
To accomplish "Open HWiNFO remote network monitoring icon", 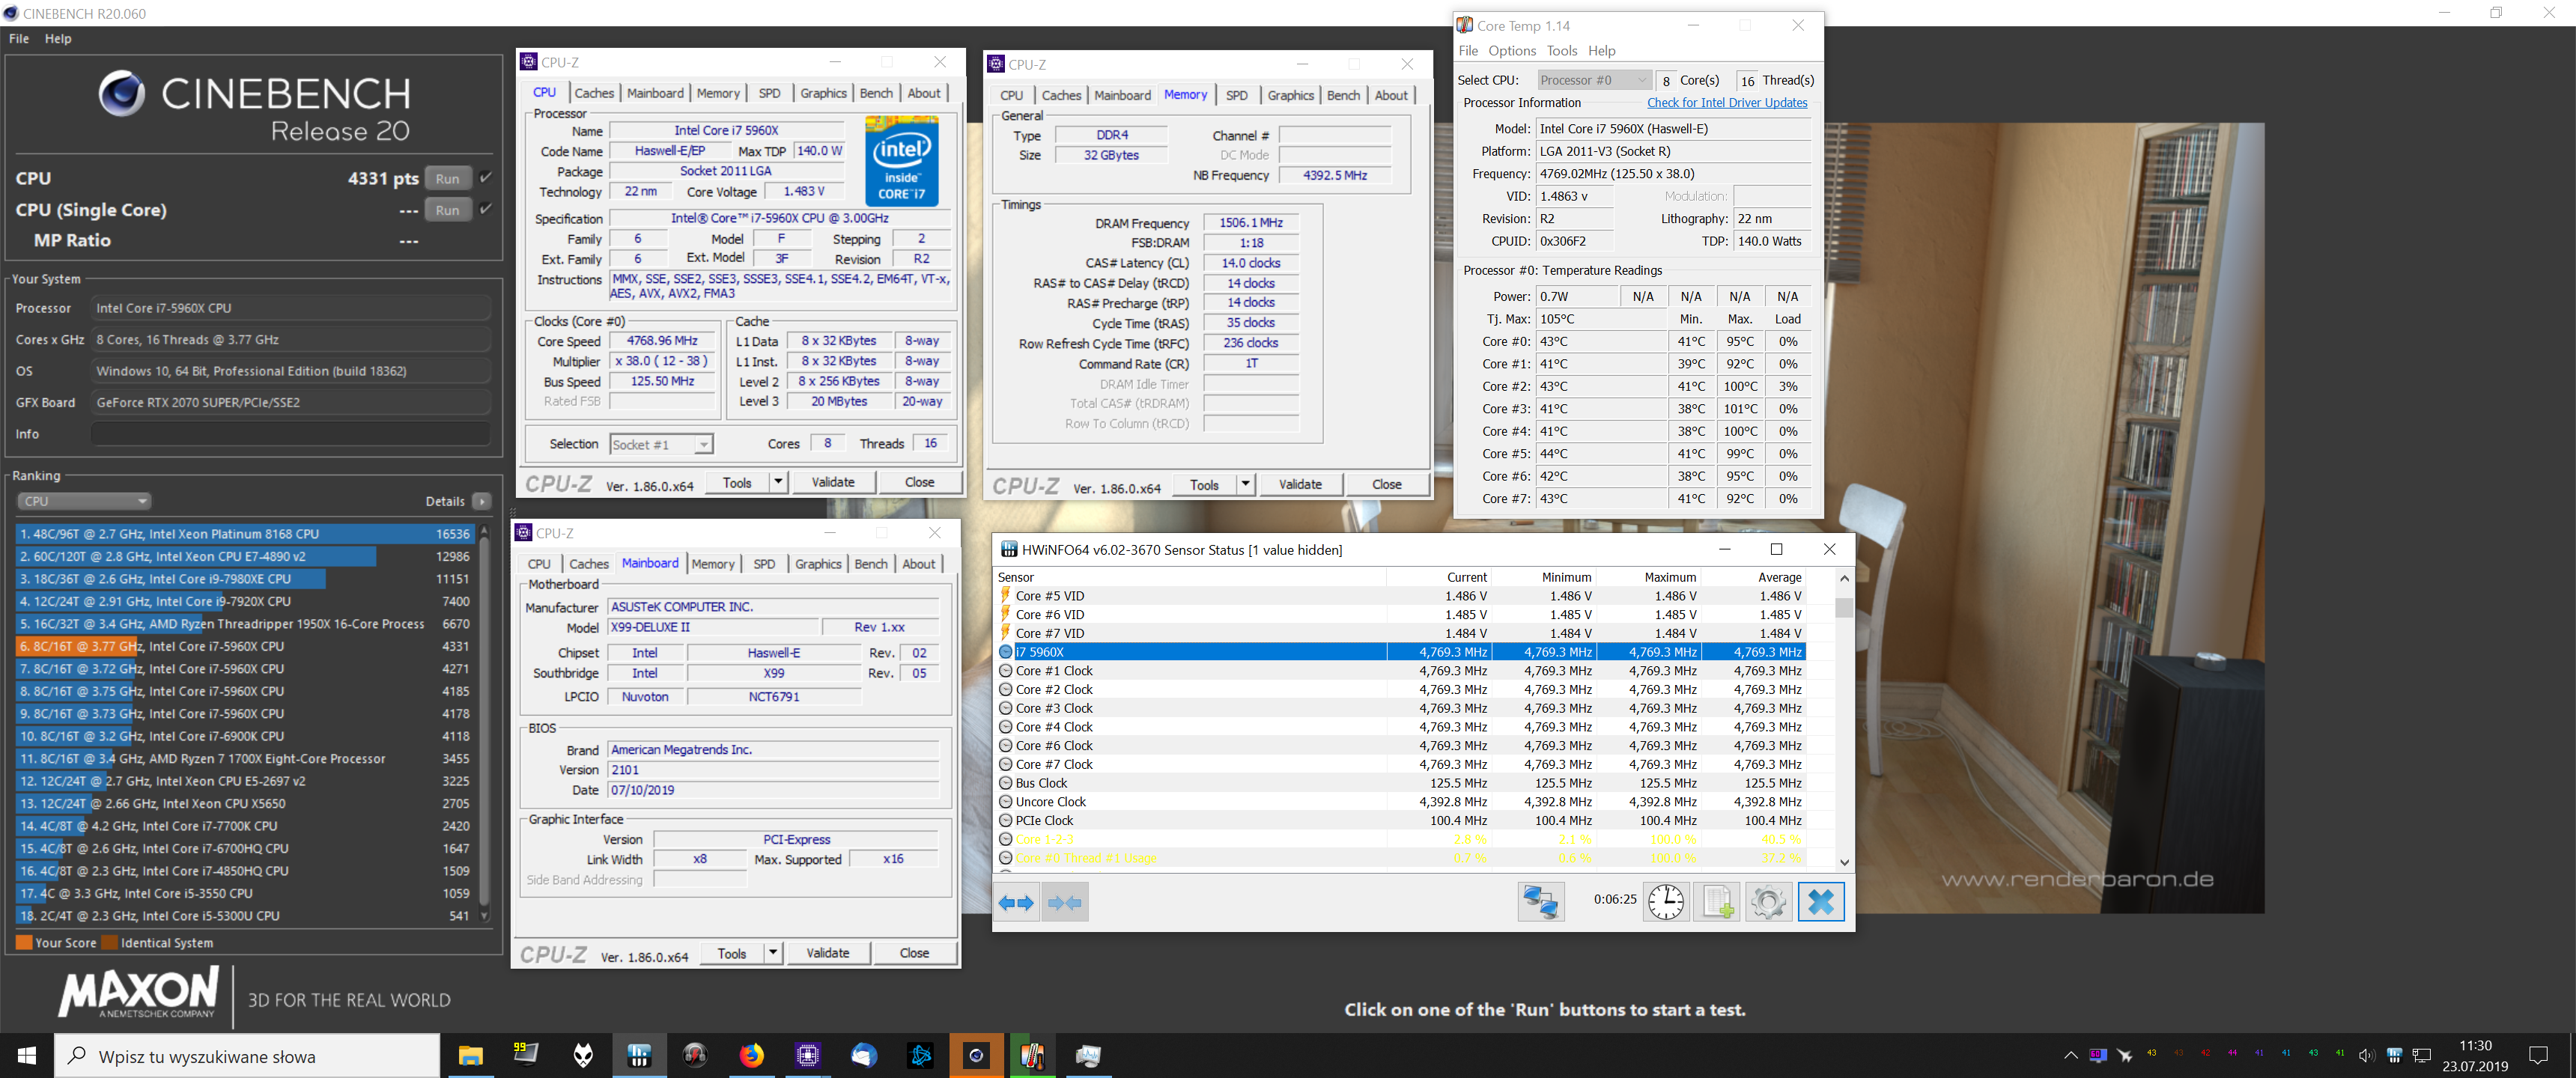I will 1540,902.
